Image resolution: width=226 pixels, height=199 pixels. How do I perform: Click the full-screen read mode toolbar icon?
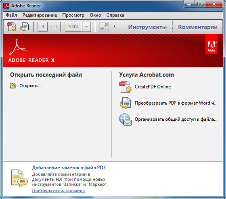104,27
